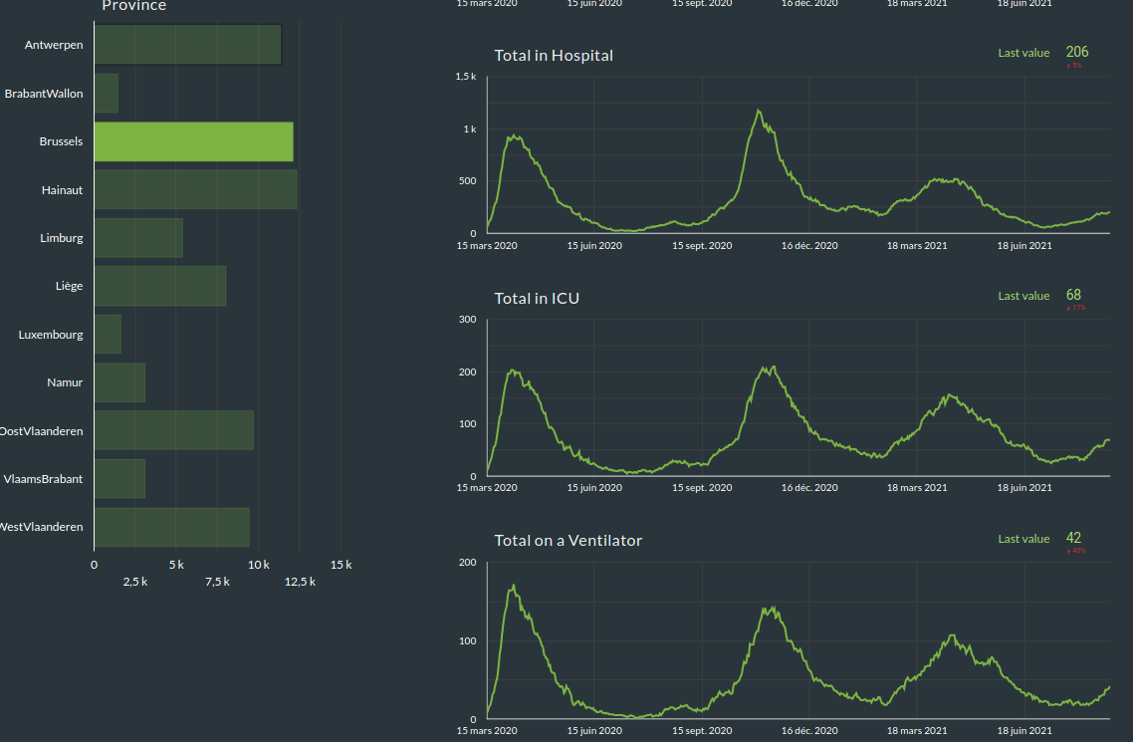Click the Namur bar
Screen dimensions: 1133x742
(119, 382)
